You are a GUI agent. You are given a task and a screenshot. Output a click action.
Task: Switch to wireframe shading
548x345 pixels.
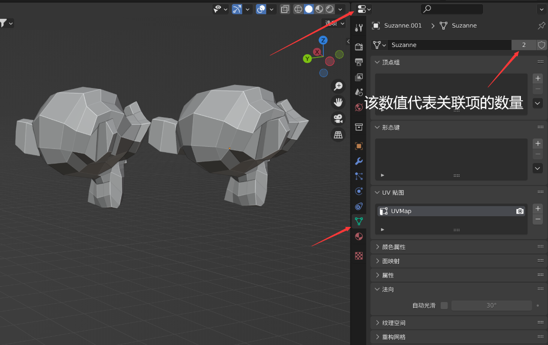coord(298,9)
